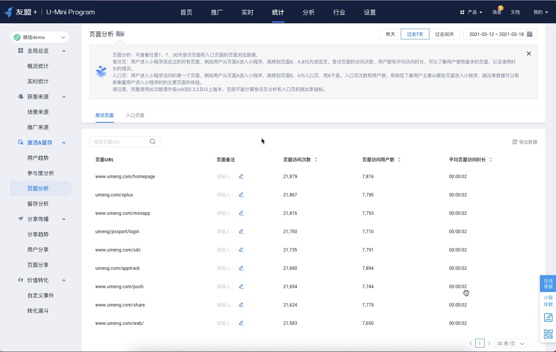Switch to the 入口页面 tab
This screenshot has width=556, height=352.
(135, 115)
